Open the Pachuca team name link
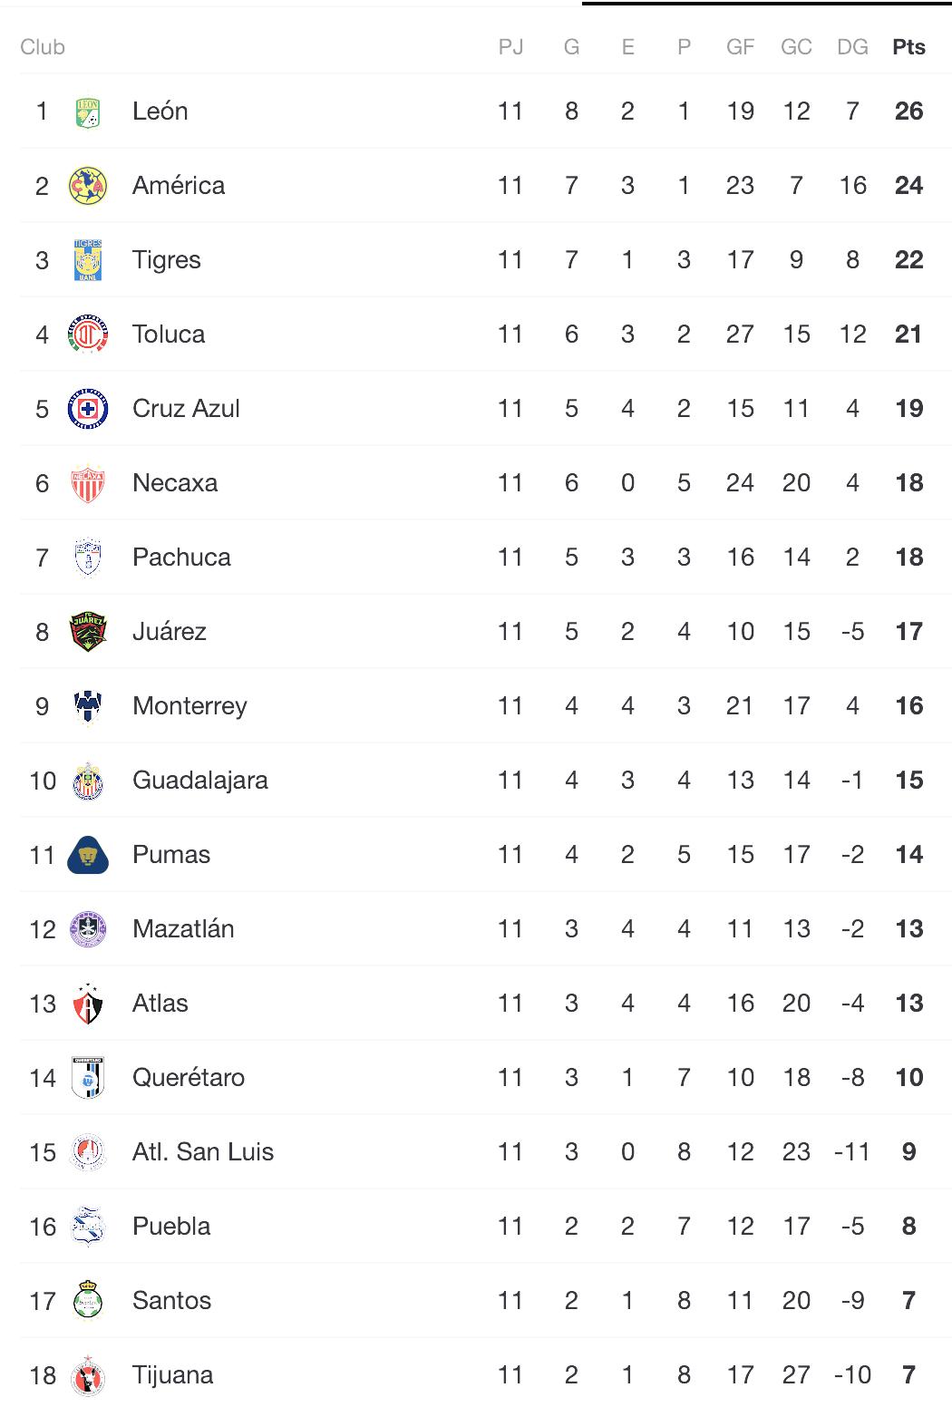The width and height of the screenshot is (952, 1407). tap(181, 558)
